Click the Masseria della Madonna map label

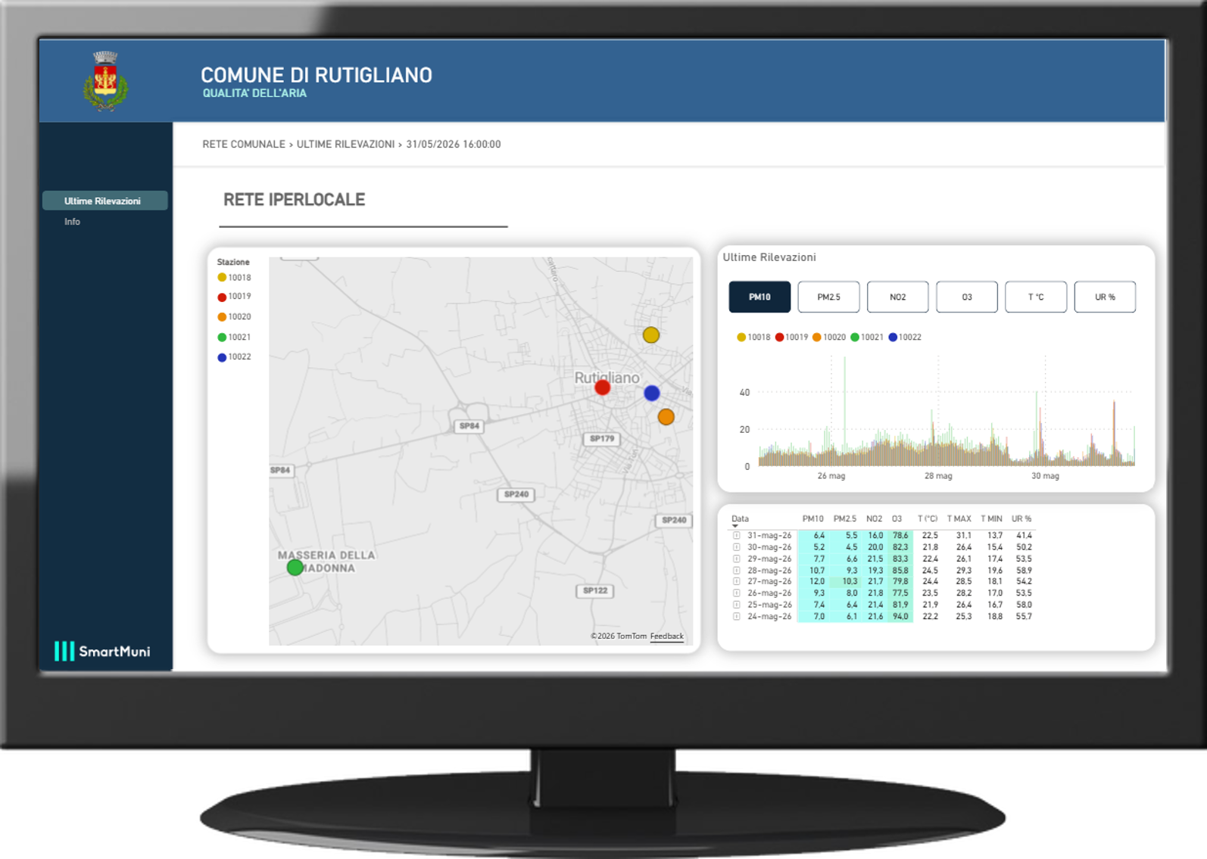(326, 562)
